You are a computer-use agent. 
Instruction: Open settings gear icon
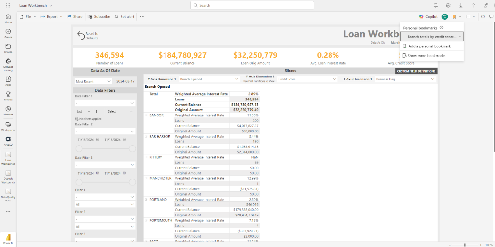(448, 6)
